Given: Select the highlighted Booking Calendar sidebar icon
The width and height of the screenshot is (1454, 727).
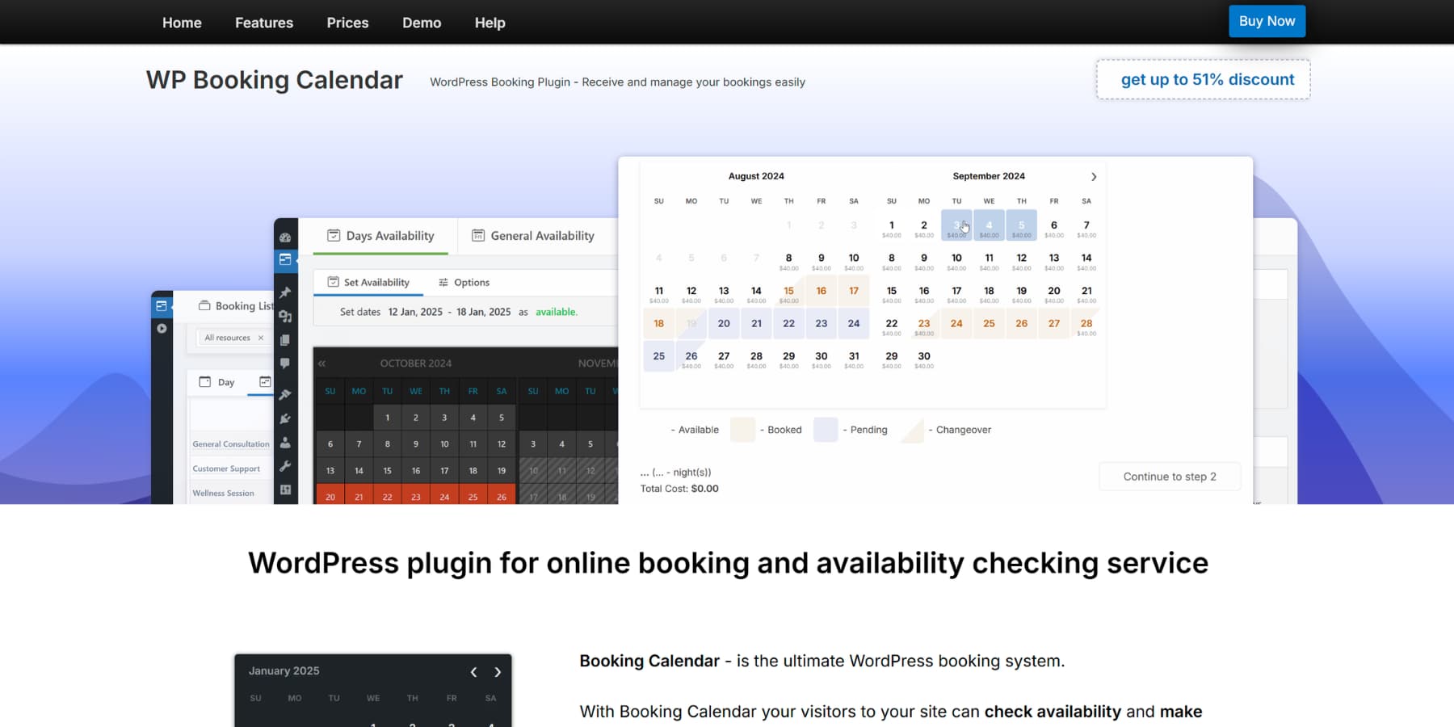Looking at the screenshot, I should click(285, 260).
